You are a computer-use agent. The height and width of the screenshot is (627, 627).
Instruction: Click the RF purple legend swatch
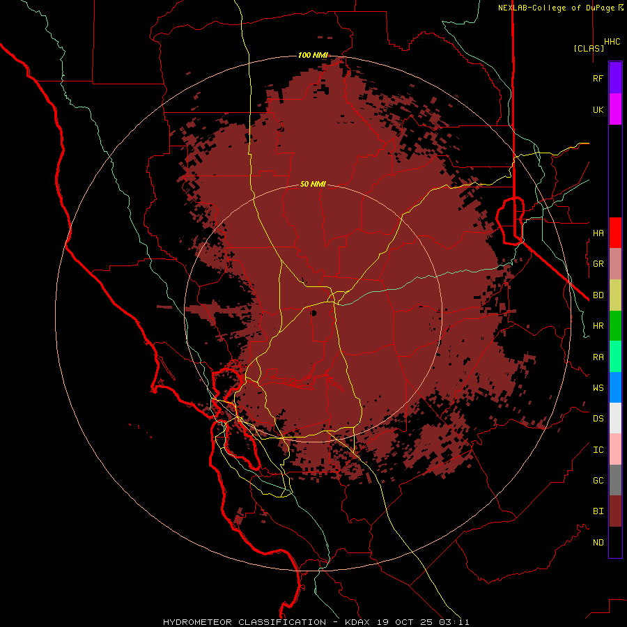point(615,78)
